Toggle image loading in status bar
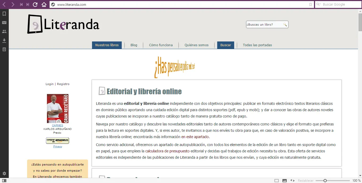 tap(285, 181)
